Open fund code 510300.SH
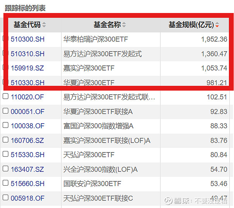Image resolution: width=234 pixels, height=208 pixels. point(27,39)
